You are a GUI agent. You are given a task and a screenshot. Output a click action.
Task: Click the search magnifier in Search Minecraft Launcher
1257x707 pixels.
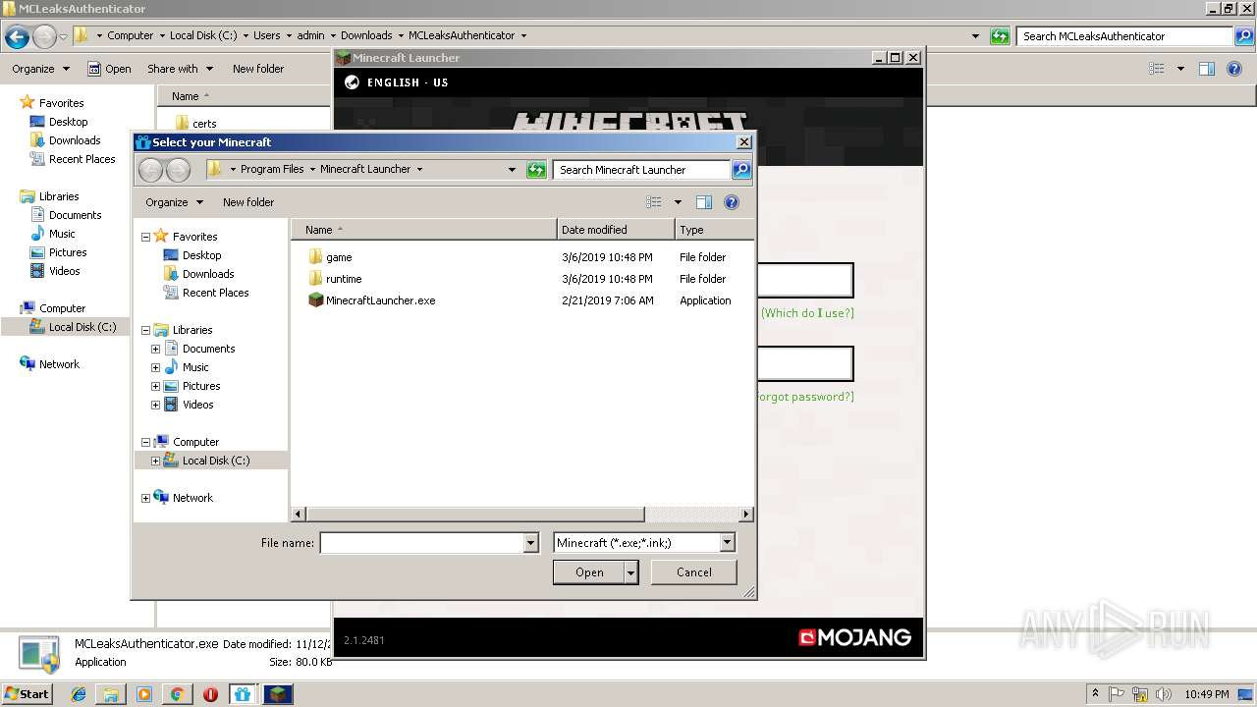(x=741, y=170)
